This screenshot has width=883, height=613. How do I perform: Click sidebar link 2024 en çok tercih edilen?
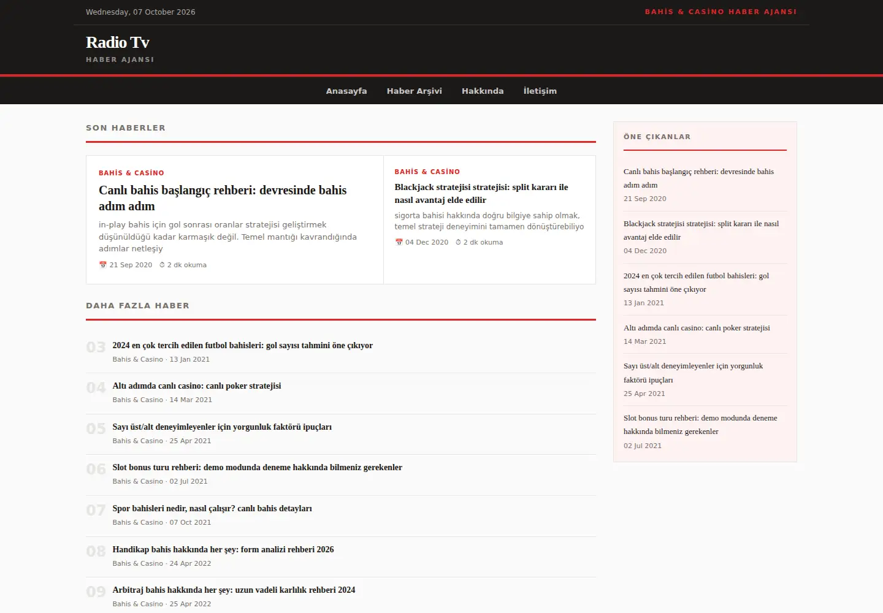pos(696,283)
